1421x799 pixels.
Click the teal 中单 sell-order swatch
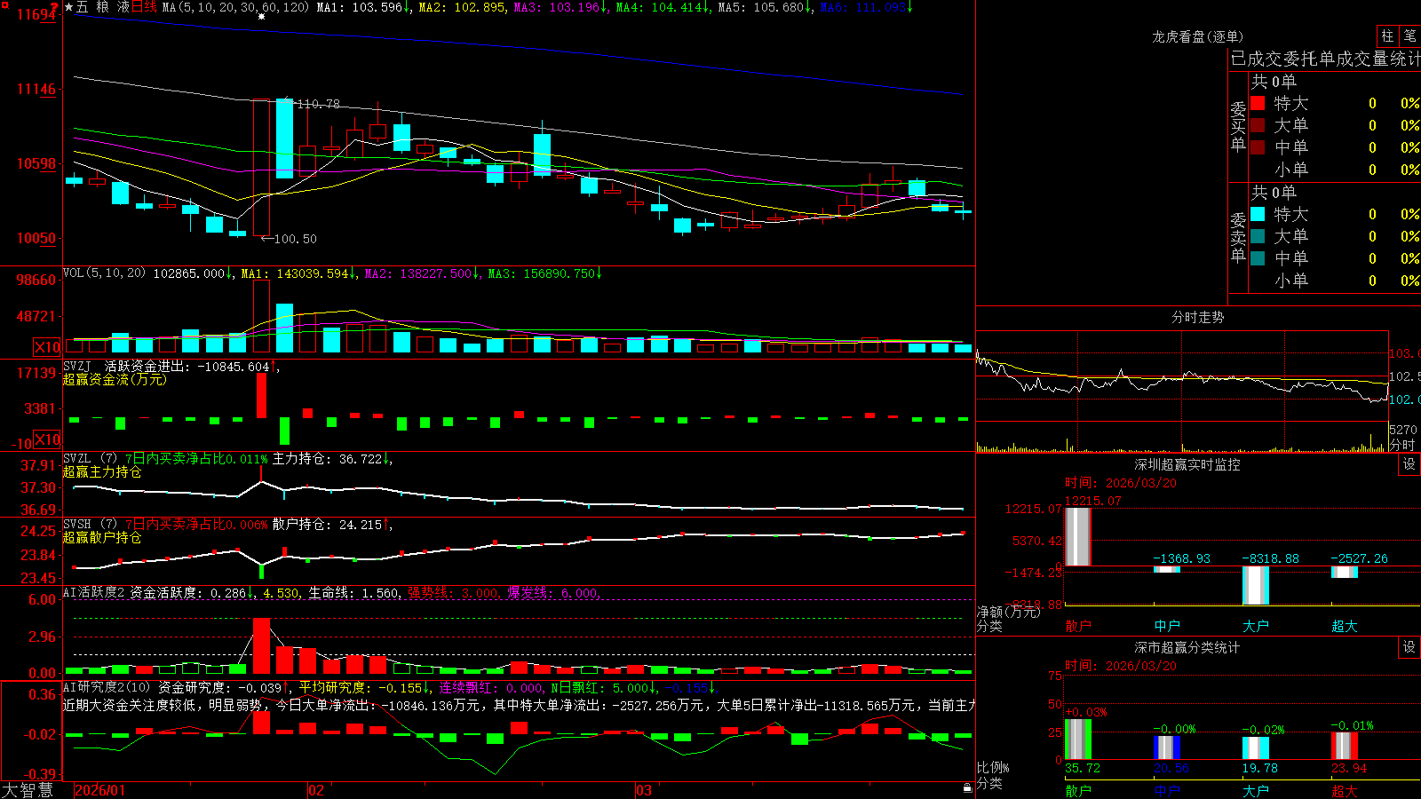(1258, 258)
